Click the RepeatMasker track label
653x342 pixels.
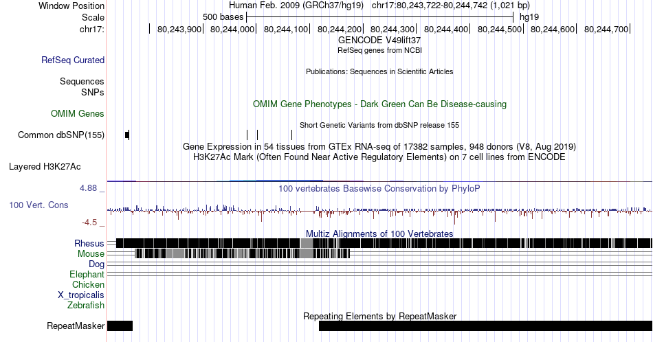[76, 326]
